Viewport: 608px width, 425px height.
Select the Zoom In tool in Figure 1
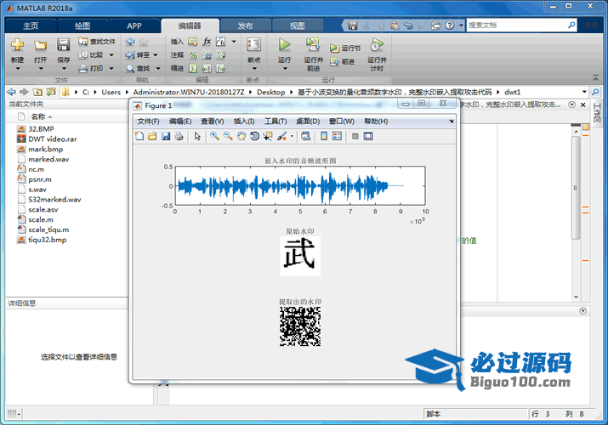point(214,136)
